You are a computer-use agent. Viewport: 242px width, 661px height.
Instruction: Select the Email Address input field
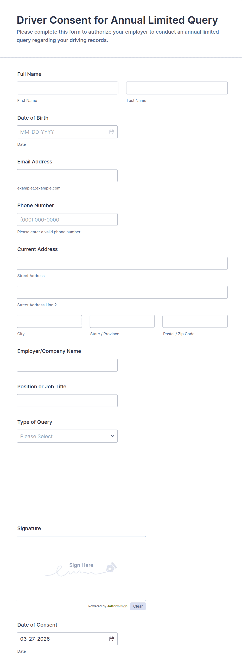67,176
